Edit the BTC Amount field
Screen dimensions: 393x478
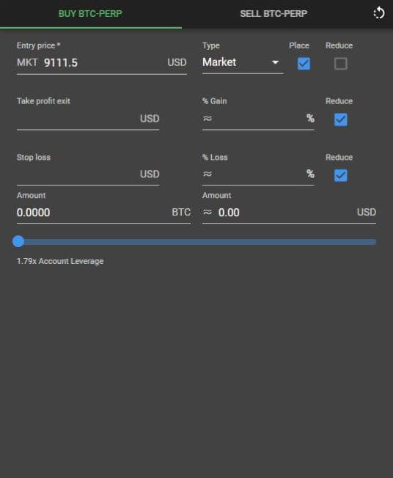tap(103, 213)
